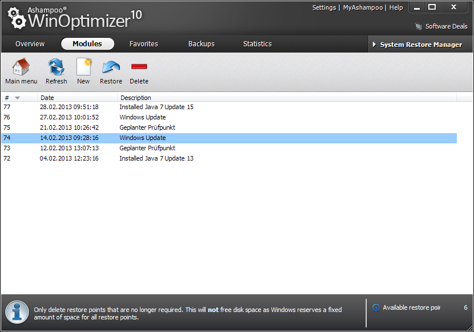Select restore point 77 Installed Java 7 Update 15
Image resolution: width=474 pixels, height=332 pixels.
[229, 107]
